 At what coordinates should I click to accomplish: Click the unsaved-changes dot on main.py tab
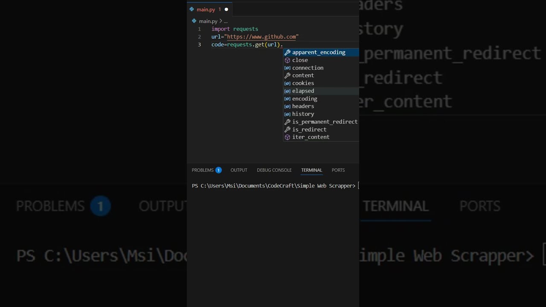pyautogui.click(x=226, y=9)
